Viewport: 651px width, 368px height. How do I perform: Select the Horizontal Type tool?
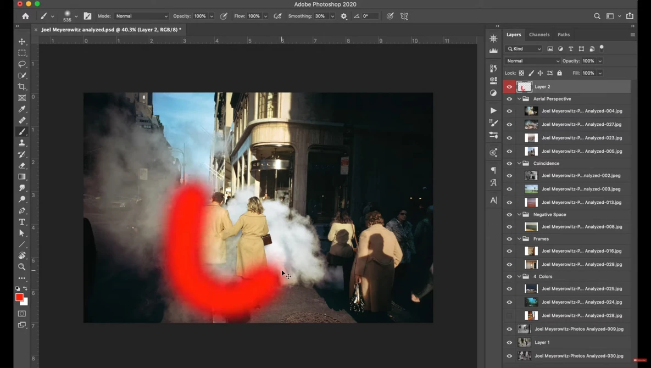[x=22, y=222]
